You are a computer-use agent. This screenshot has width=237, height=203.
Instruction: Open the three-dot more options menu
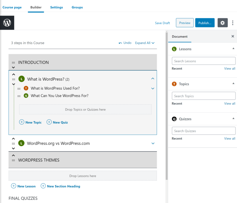pos(233,23)
